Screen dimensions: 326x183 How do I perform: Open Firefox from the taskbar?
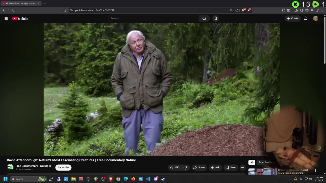pos(133,179)
